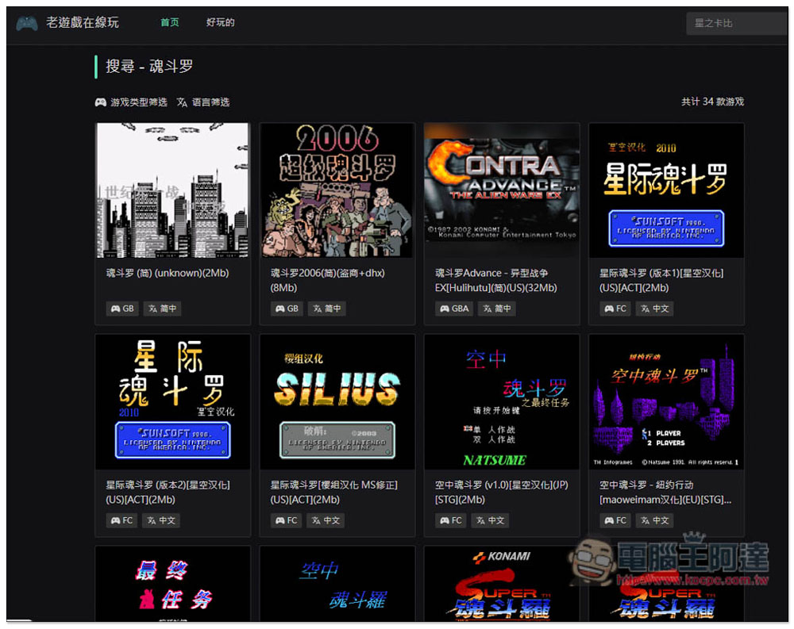The width and height of the screenshot is (794, 629).
Task: Click the FC tag under 空中魂斗罗 - 紐約行动
Action: pos(615,520)
